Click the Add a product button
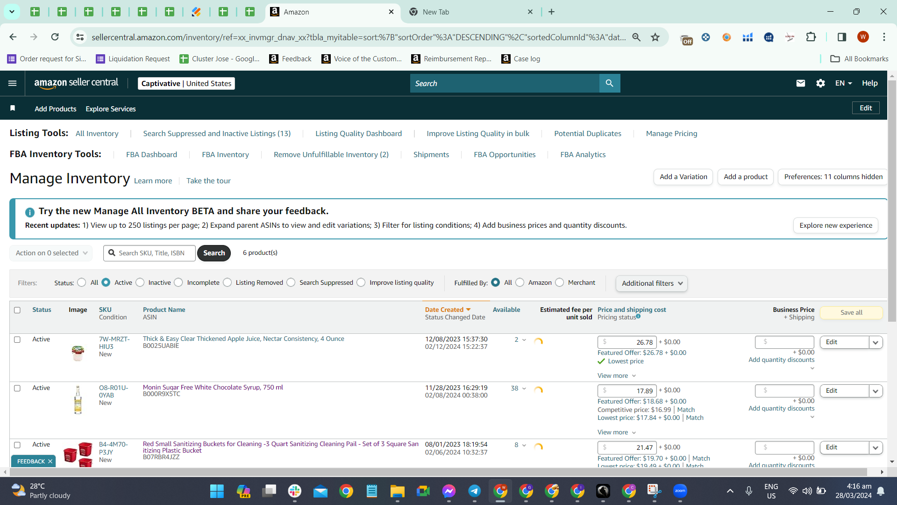897x505 pixels. 746,177
